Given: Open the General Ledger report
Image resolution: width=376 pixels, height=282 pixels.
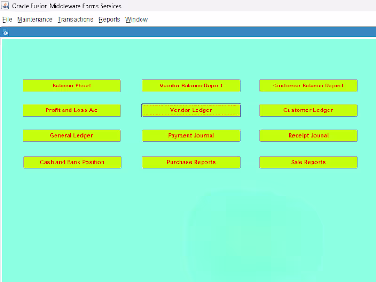Looking at the screenshot, I should coord(72,136).
